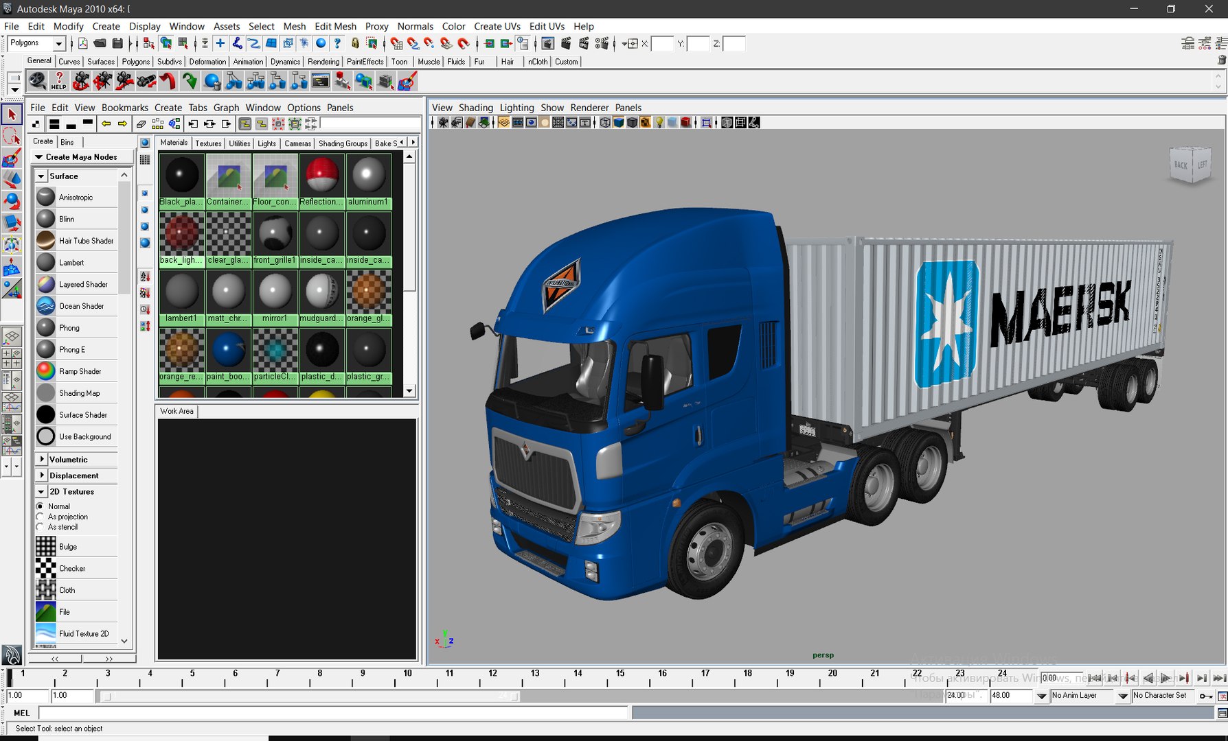Collapse the Create Maya Nodes section

point(39,157)
